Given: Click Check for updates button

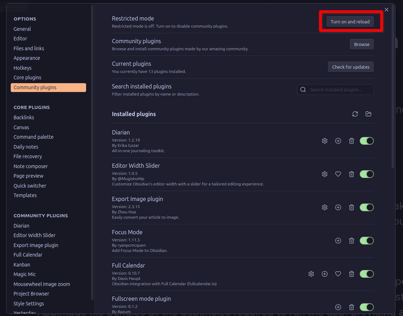Looking at the screenshot, I should point(351,67).
